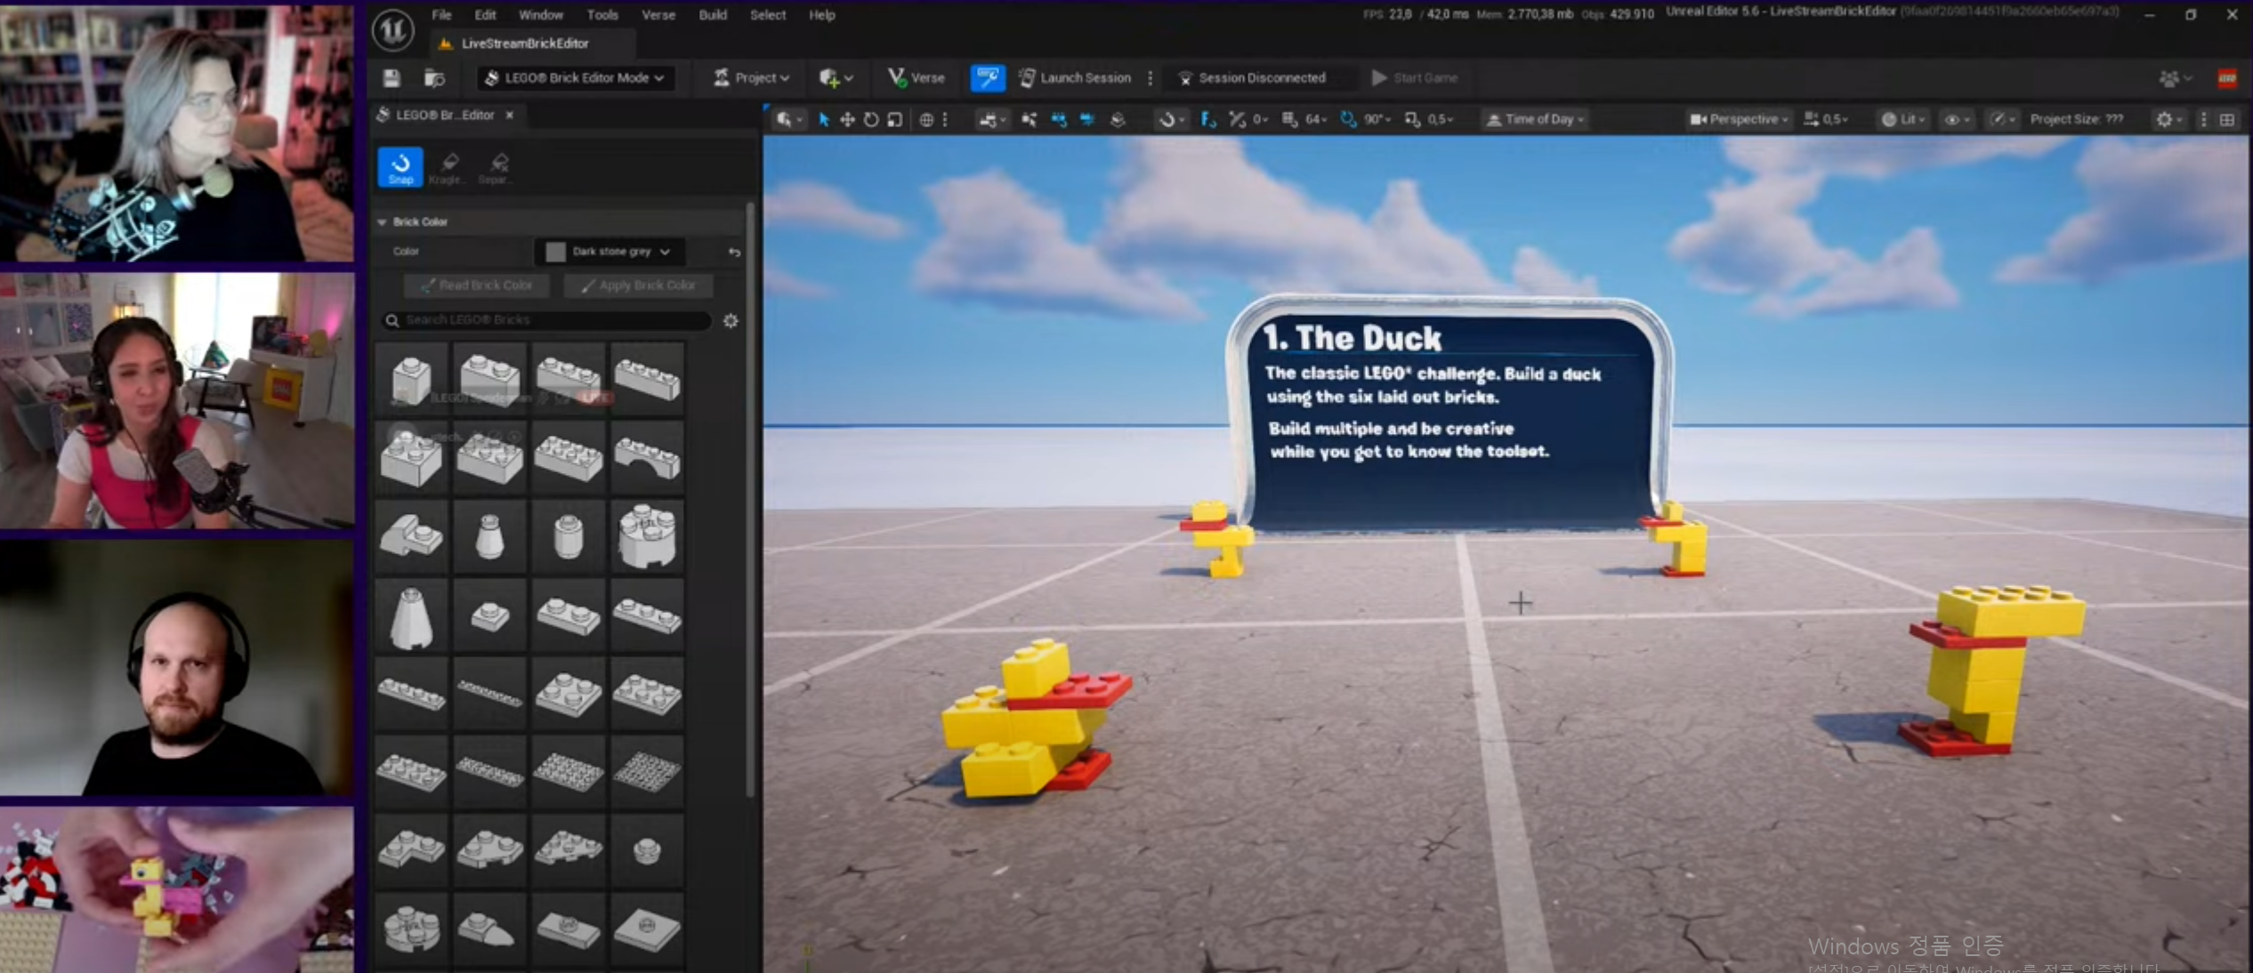Open the Build menu
The image size is (2253, 973).
pos(713,15)
